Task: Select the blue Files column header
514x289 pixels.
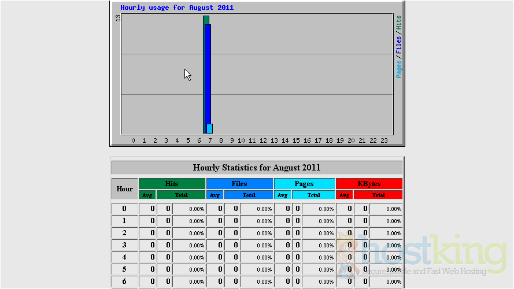Action: point(239,184)
